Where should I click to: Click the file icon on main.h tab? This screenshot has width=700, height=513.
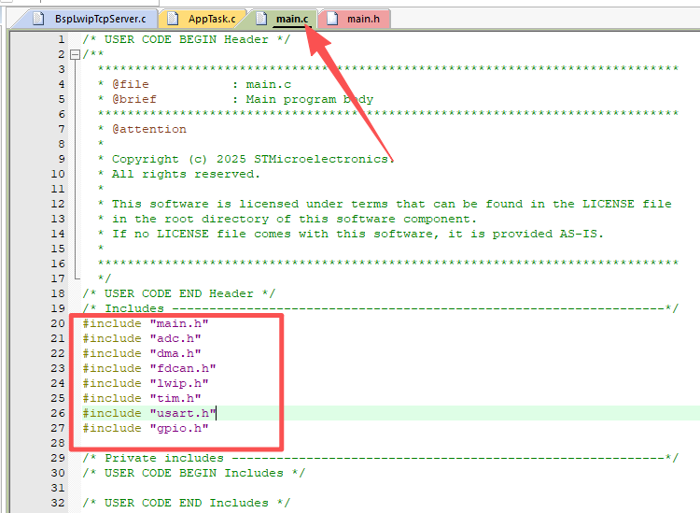(331, 19)
